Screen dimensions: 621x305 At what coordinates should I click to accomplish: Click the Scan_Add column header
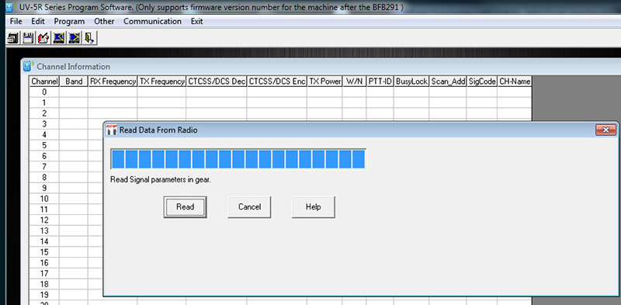pyautogui.click(x=448, y=81)
